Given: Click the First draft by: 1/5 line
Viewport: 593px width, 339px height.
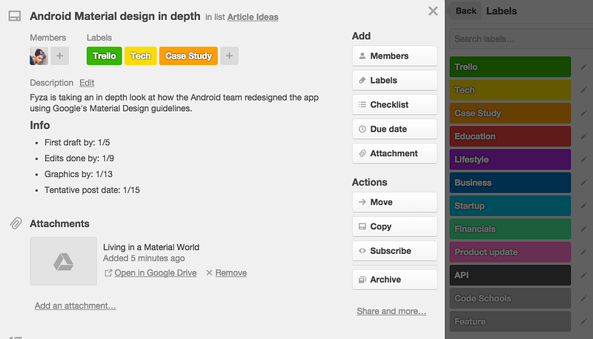Looking at the screenshot, I should 77,142.
